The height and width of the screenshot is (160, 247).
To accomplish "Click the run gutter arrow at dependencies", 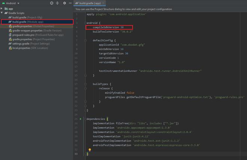I will (x=80, y=119).
